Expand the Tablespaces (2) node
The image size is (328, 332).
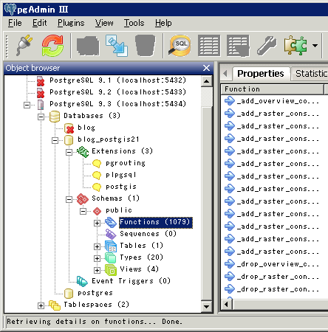click(41, 305)
